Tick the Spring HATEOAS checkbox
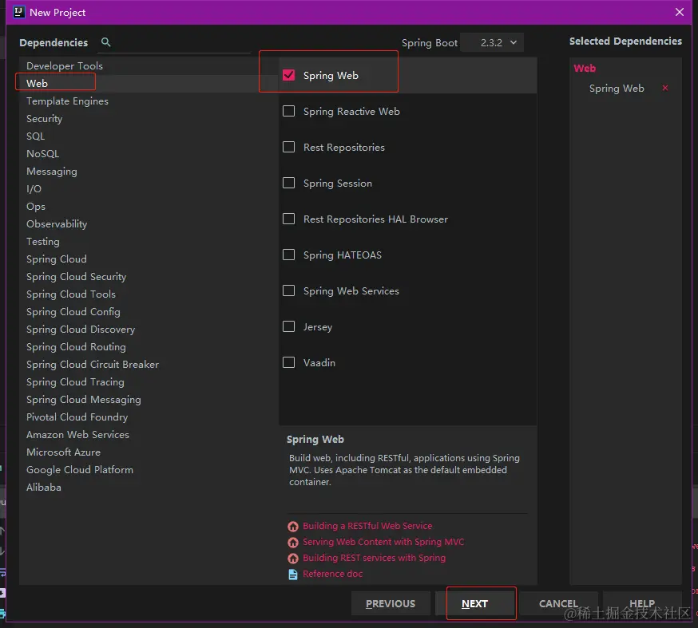Image resolution: width=698 pixels, height=628 pixels. click(x=288, y=255)
